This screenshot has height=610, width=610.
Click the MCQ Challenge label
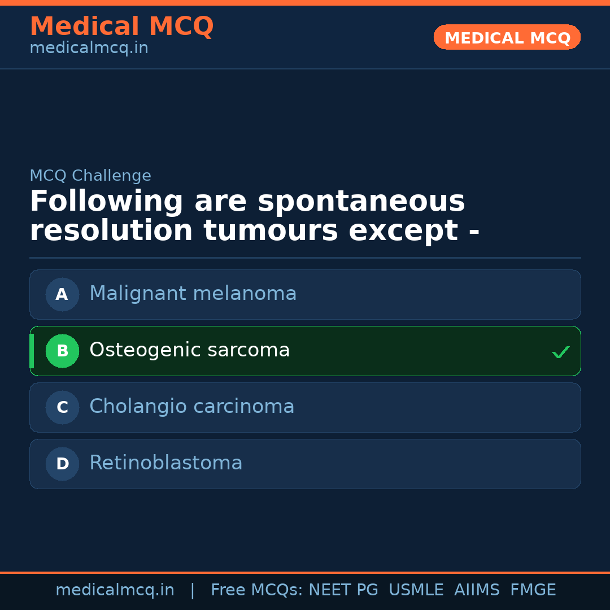pos(90,176)
